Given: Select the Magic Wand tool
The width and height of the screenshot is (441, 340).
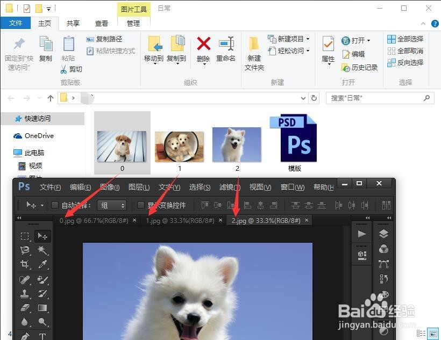Looking at the screenshot, I should pos(42,250).
